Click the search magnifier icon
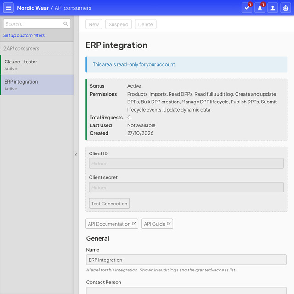Image resolution: width=294 pixels, height=294 pixels. click(x=65, y=23)
